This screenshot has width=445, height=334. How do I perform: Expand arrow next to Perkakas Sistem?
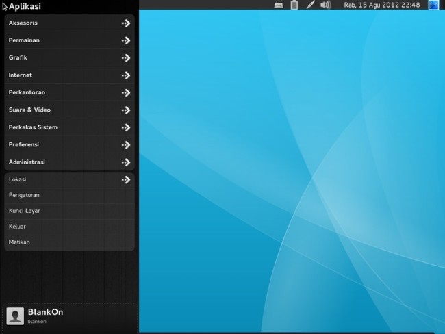[126, 127]
